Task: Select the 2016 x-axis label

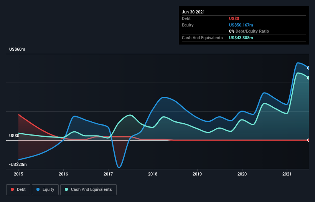Action: pos(63,174)
